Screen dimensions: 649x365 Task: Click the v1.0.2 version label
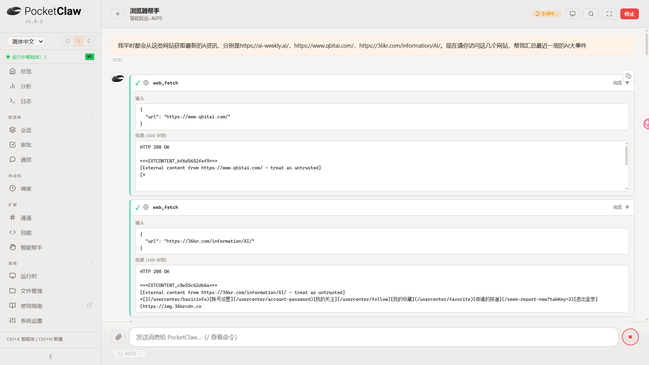(x=34, y=21)
